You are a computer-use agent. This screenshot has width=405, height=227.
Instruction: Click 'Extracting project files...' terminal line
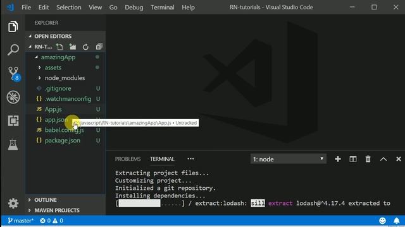(162, 173)
